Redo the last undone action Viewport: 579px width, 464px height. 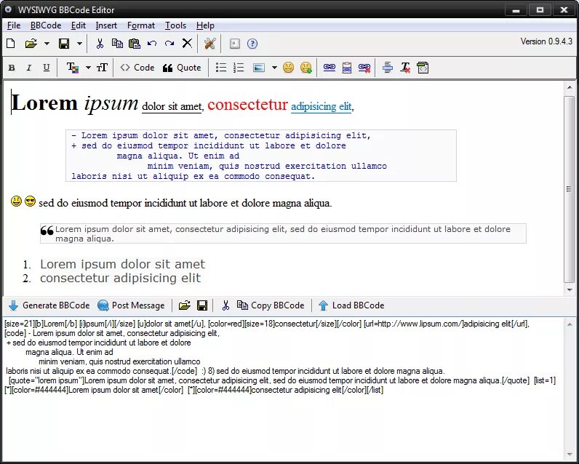coord(169,44)
